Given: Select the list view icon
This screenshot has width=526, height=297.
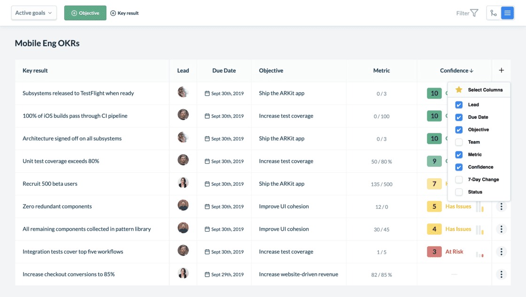Looking at the screenshot, I should tap(507, 13).
